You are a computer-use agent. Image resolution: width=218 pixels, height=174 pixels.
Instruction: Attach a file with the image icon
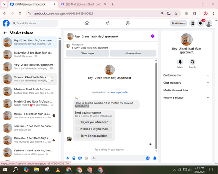coord(74,158)
